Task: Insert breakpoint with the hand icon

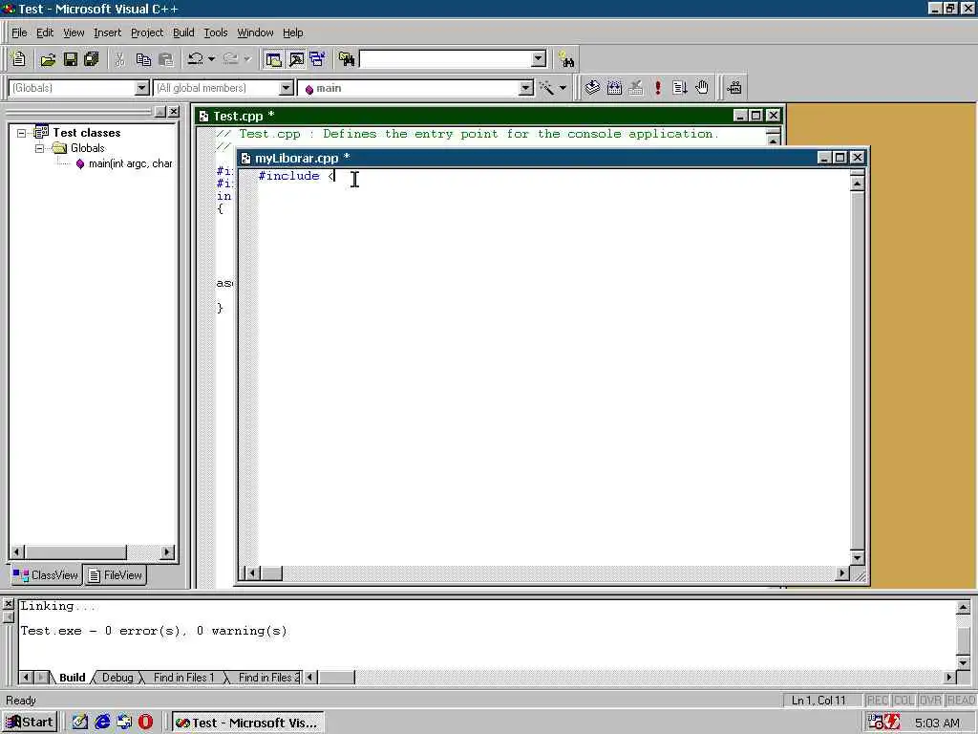Action: click(702, 88)
